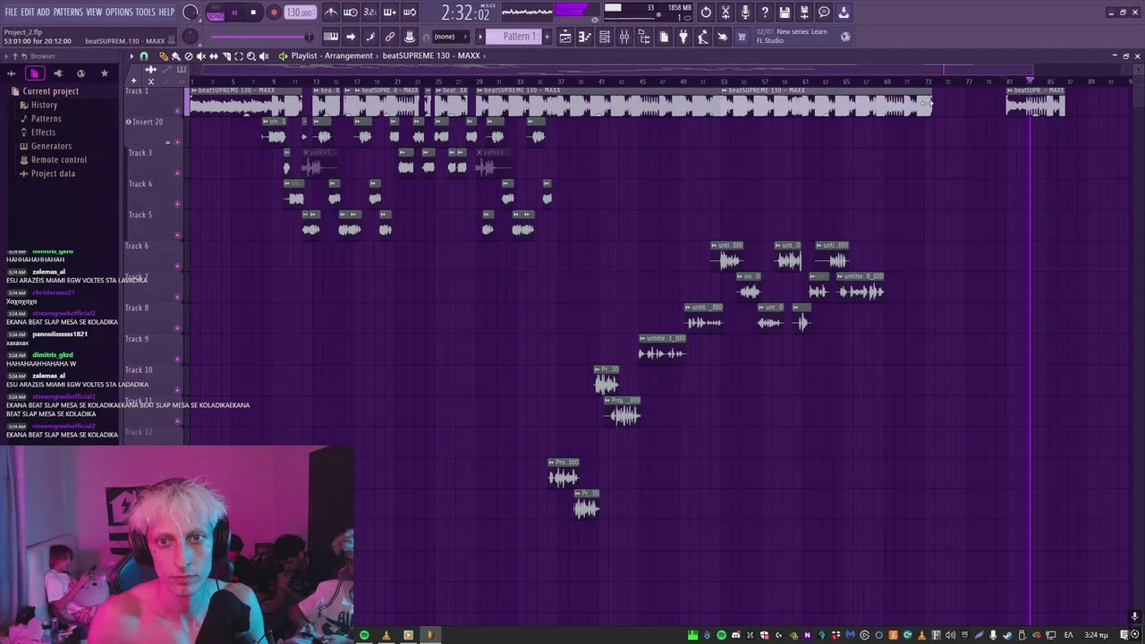Pause playback with the pause button

coord(234,13)
